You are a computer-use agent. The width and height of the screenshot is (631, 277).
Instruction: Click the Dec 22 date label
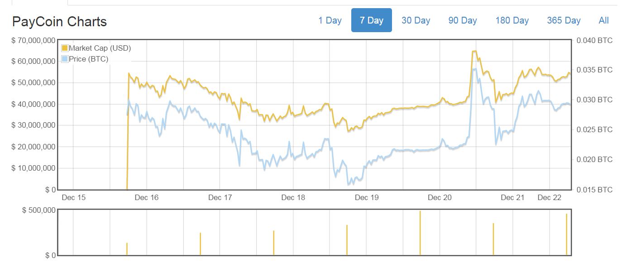[x=550, y=197]
